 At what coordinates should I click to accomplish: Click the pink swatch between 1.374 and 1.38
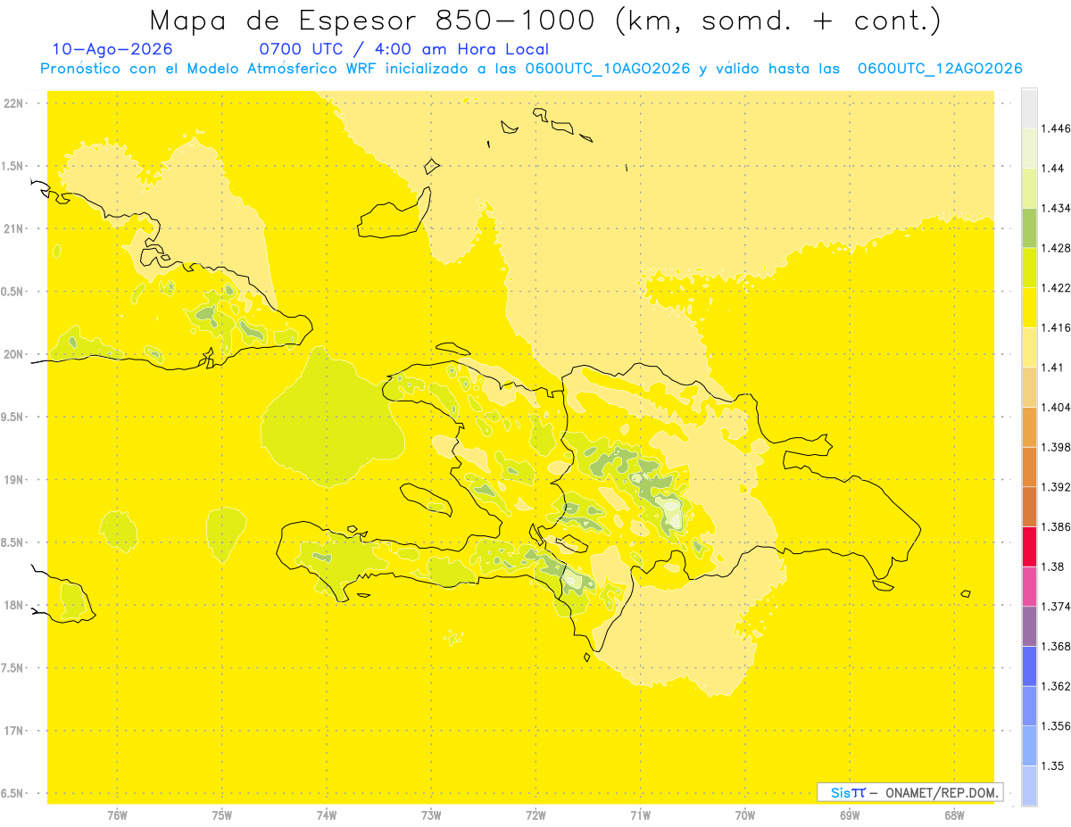1029,586
